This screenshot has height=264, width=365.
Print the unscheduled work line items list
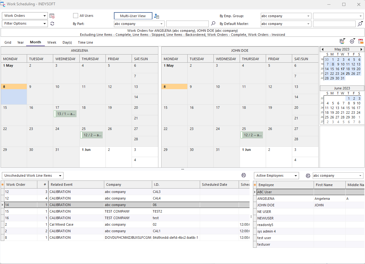click(x=244, y=175)
